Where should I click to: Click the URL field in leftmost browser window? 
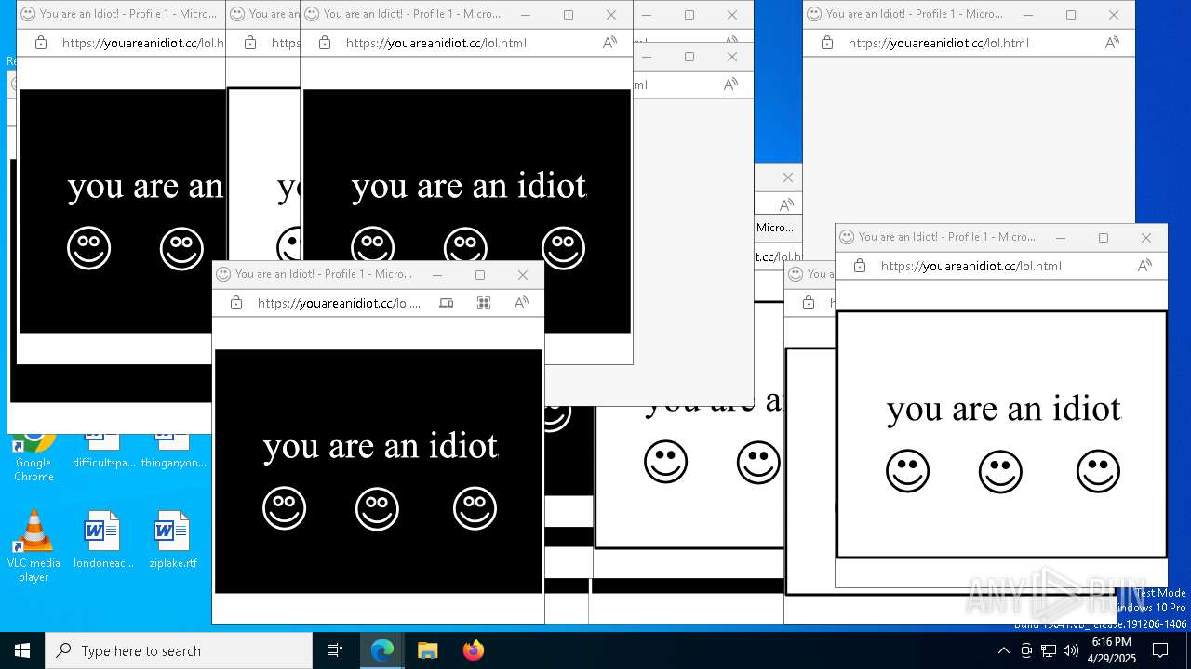pos(143,43)
